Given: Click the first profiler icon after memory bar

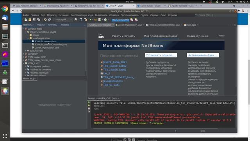Looking at the screenshot, I should [132, 20].
